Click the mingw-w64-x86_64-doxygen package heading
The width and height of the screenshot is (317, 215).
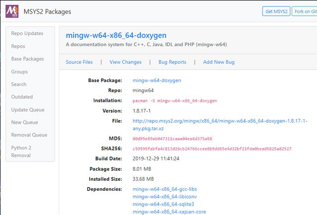click(x=116, y=35)
